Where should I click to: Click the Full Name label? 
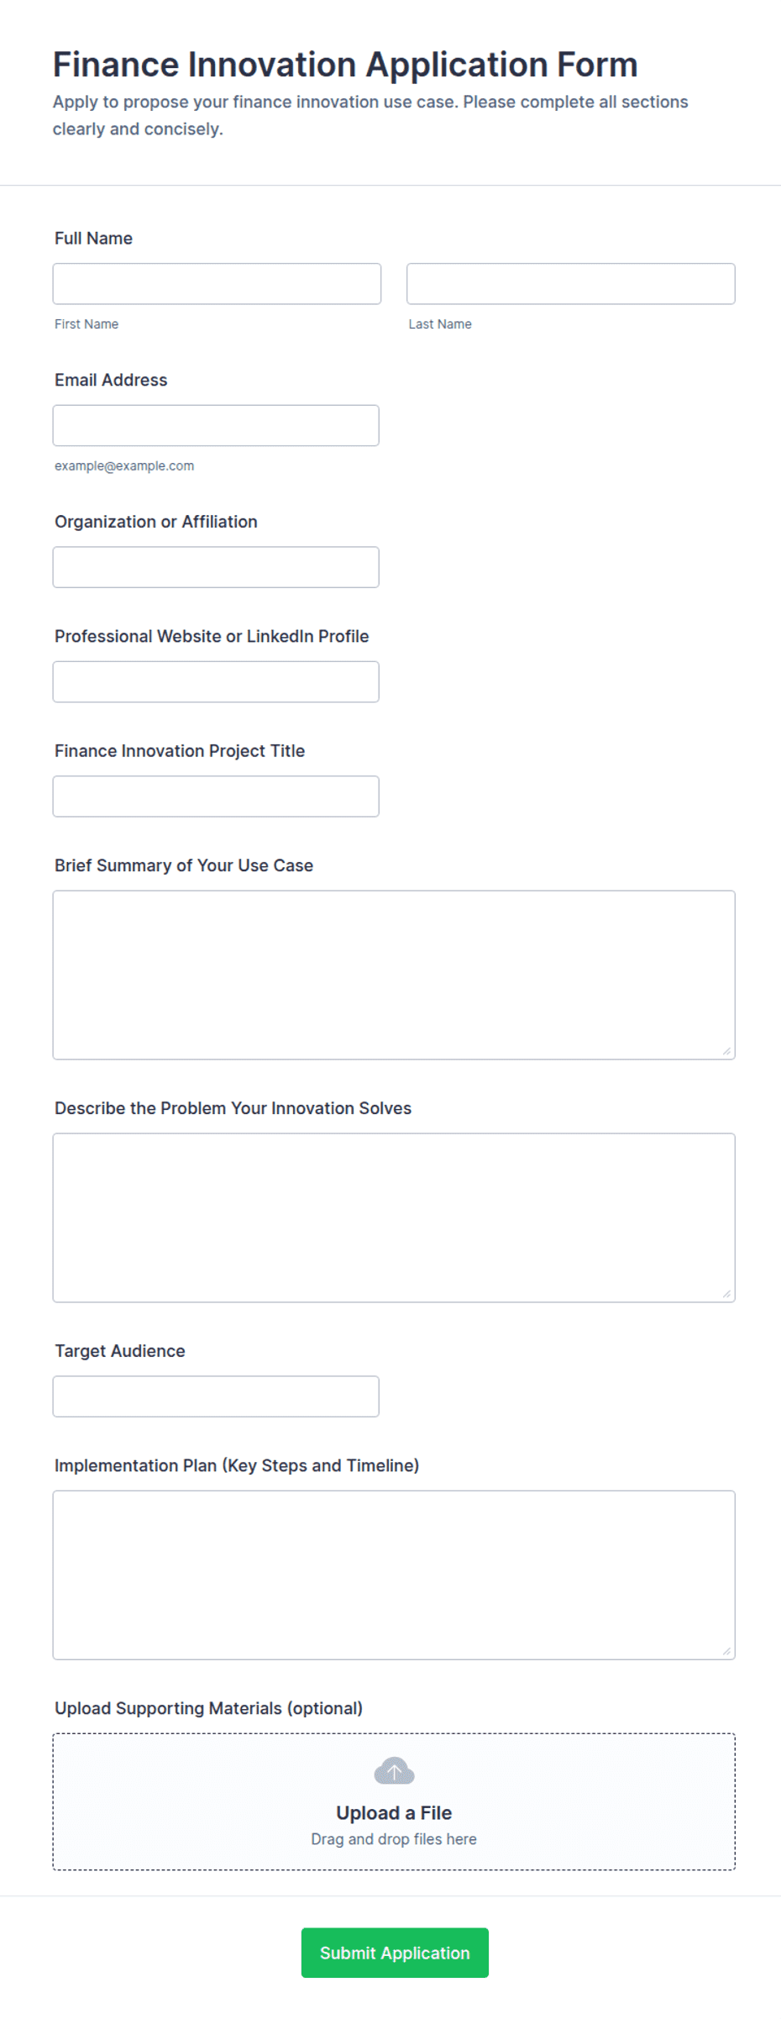click(x=93, y=239)
